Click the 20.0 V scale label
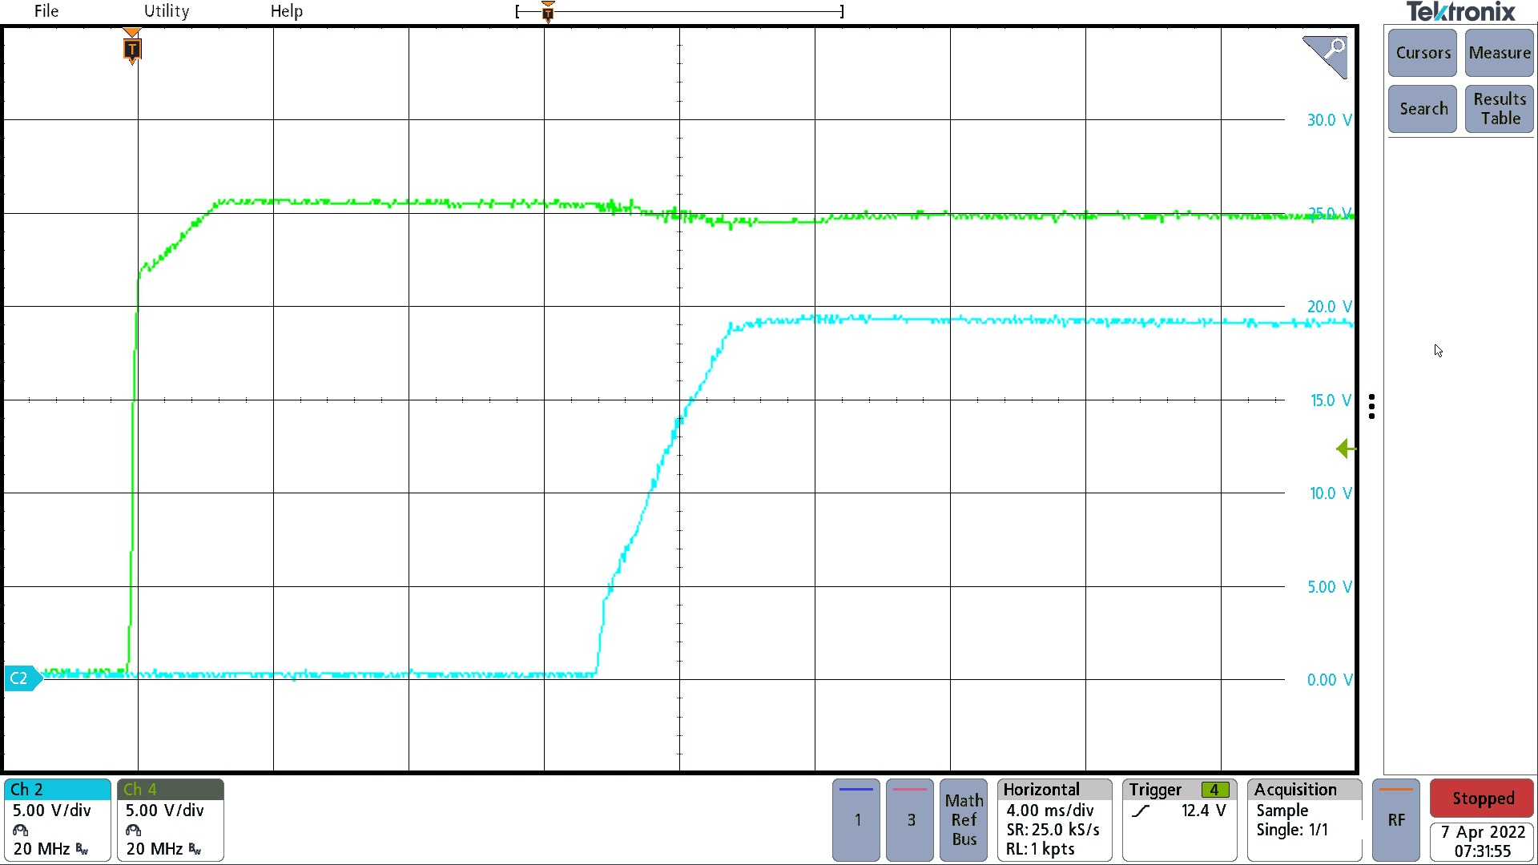This screenshot has height=865, width=1538. [1329, 307]
